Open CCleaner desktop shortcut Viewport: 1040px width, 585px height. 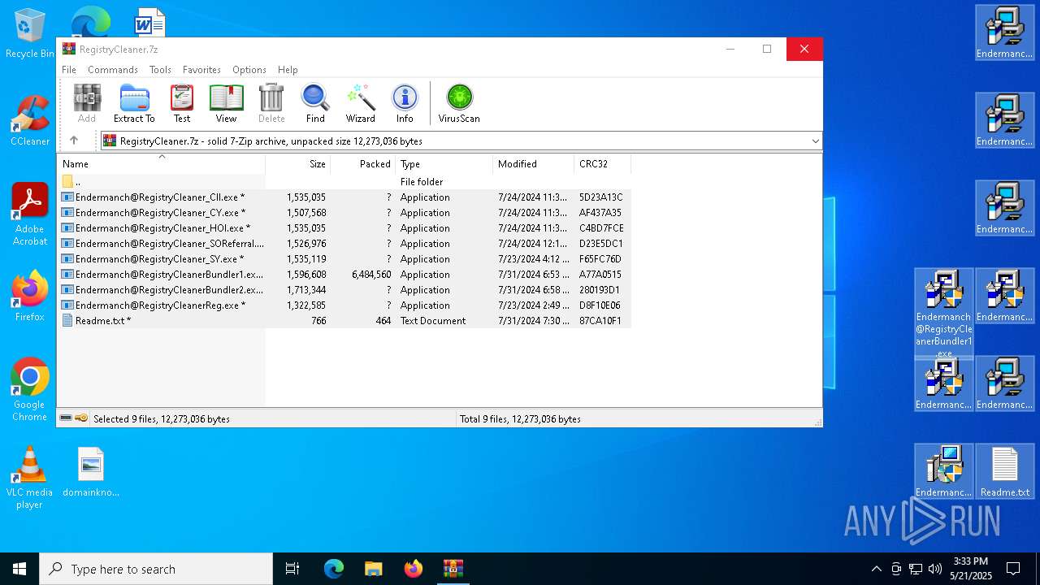coord(30,121)
